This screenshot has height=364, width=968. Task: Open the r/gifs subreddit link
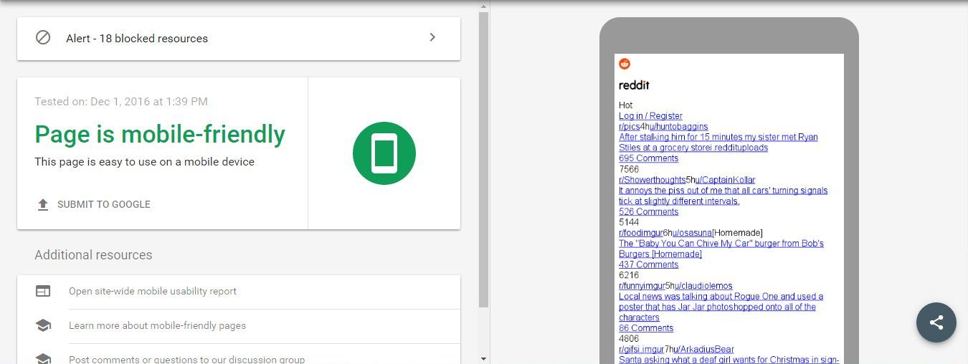tap(629, 350)
